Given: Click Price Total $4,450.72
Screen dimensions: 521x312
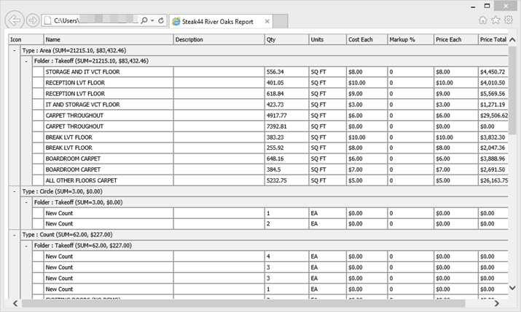Looking at the screenshot, I should coord(493,72).
